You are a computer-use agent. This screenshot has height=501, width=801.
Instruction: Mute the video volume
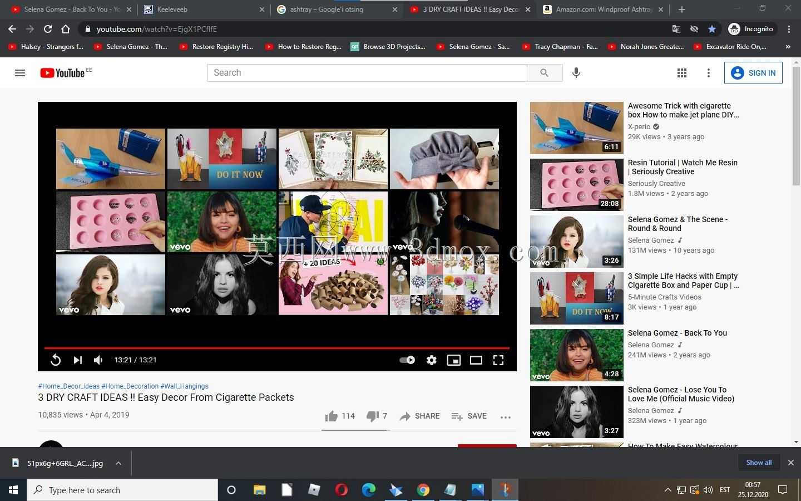point(98,360)
